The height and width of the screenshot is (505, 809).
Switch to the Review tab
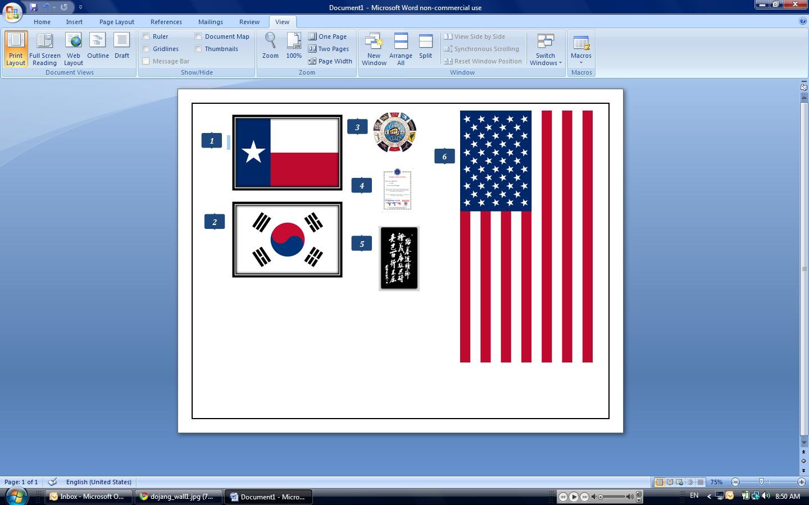pyautogui.click(x=249, y=22)
